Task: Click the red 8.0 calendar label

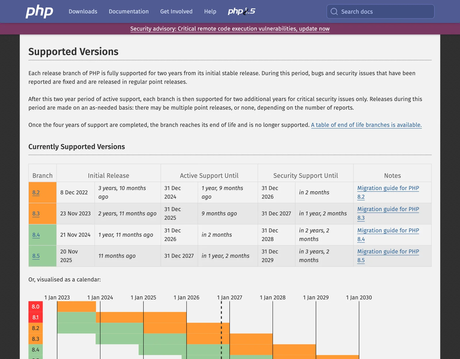Action: click(x=36, y=307)
